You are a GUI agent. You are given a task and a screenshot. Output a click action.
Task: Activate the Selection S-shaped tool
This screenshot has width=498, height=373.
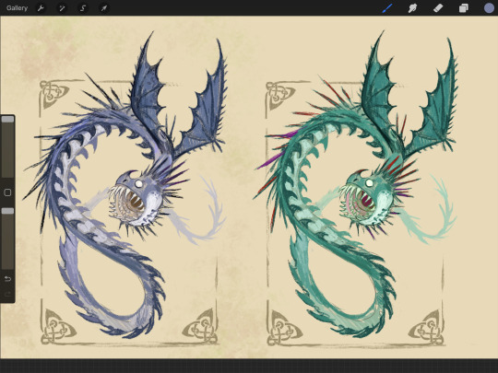83,8
